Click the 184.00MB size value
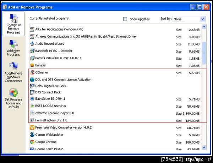The height and width of the screenshot is (163, 213). point(193,121)
